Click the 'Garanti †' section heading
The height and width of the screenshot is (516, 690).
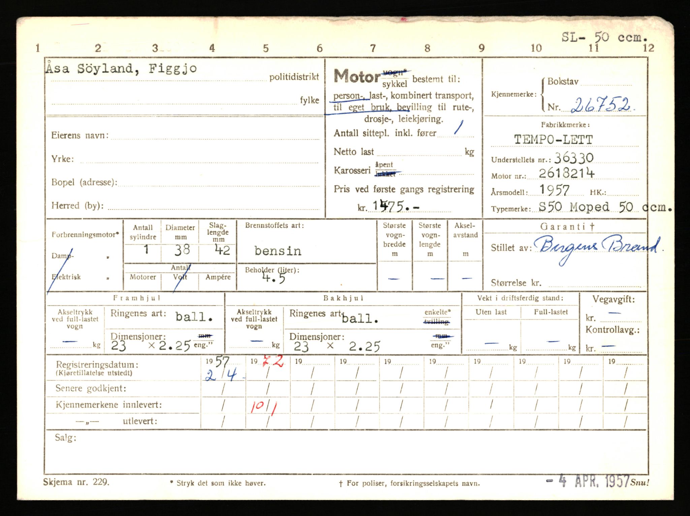click(567, 227)
